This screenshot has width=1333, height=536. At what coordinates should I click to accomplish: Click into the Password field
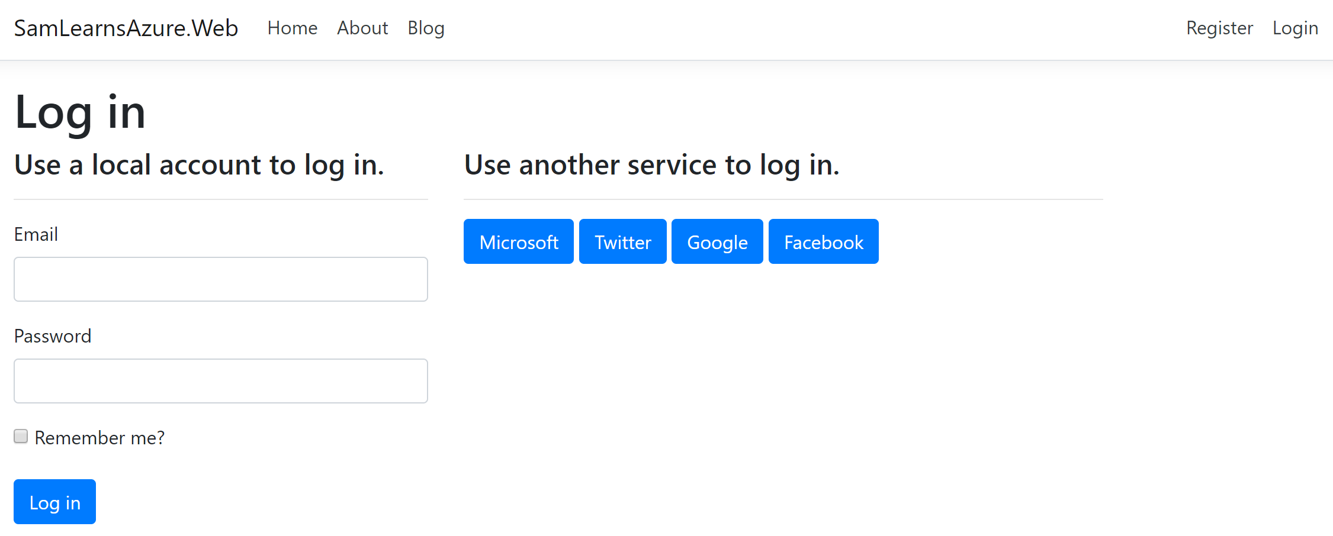click(x=220, y=381)
